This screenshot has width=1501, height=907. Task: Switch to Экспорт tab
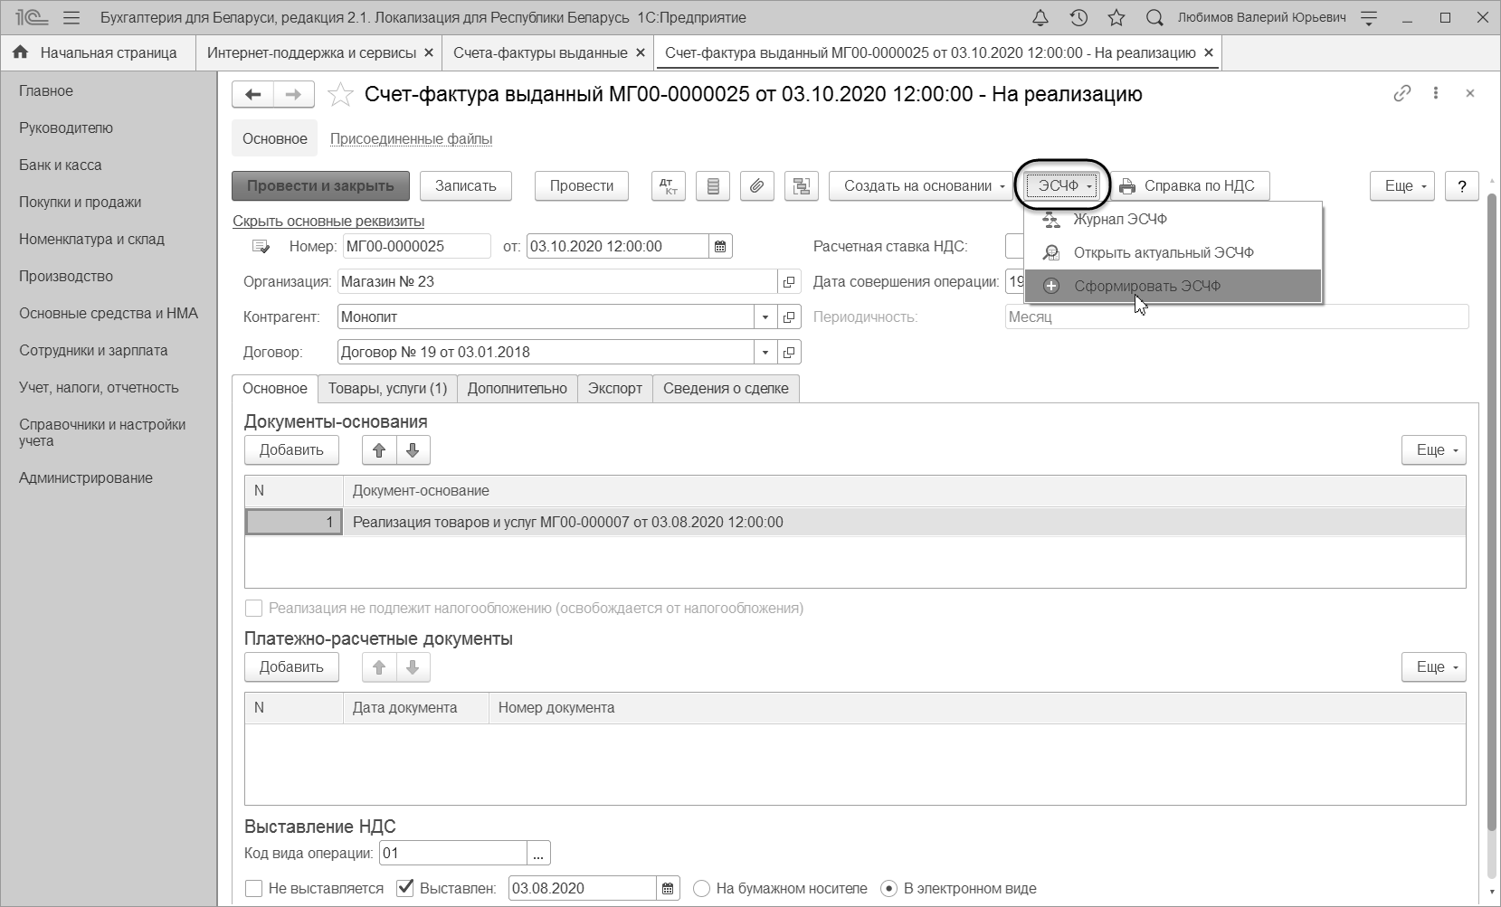[x=615, y=388]
